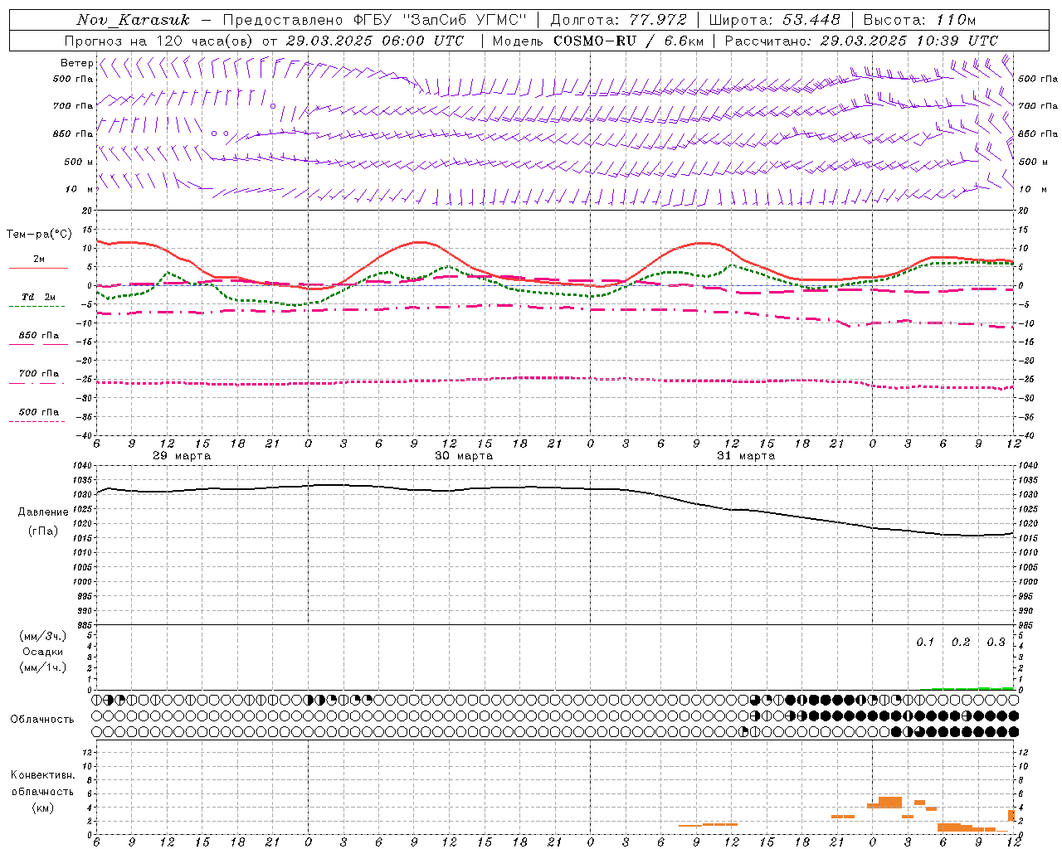This screenshot has width=1062, height=849.
Task: Click the model label 'COSMO-RU / 6.6км'
Action: 629,41
